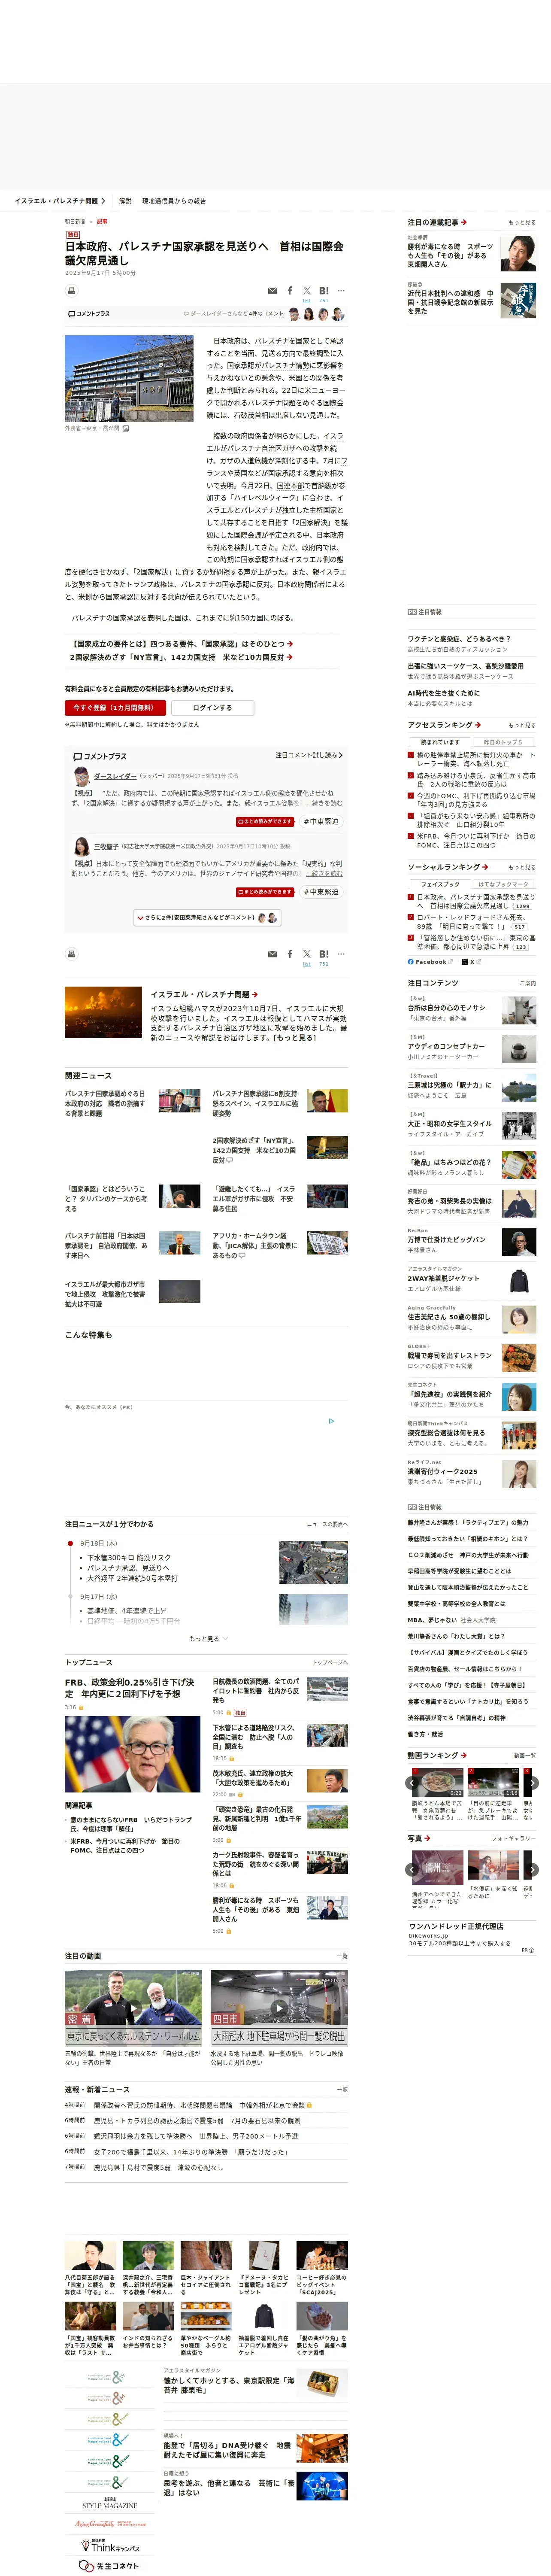Share via mail icon above the article body

272,291
